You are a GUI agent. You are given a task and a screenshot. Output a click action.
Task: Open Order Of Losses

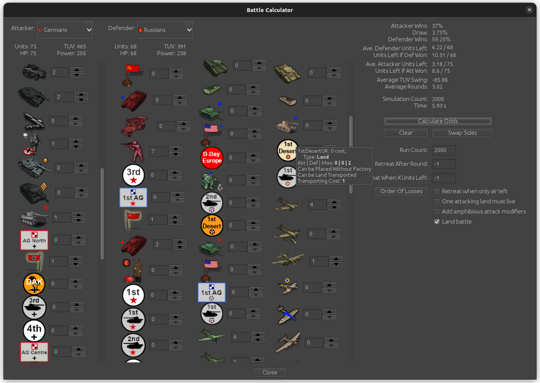401,191
